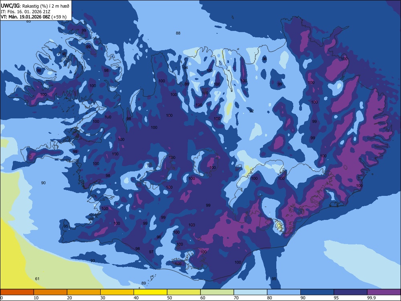Screen dimensions: 401x301
Task: Click the '89' value off the south coast
Action: pos(144,283)
